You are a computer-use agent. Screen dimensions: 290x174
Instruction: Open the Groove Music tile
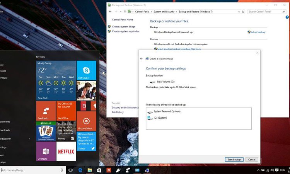[86, 121]
